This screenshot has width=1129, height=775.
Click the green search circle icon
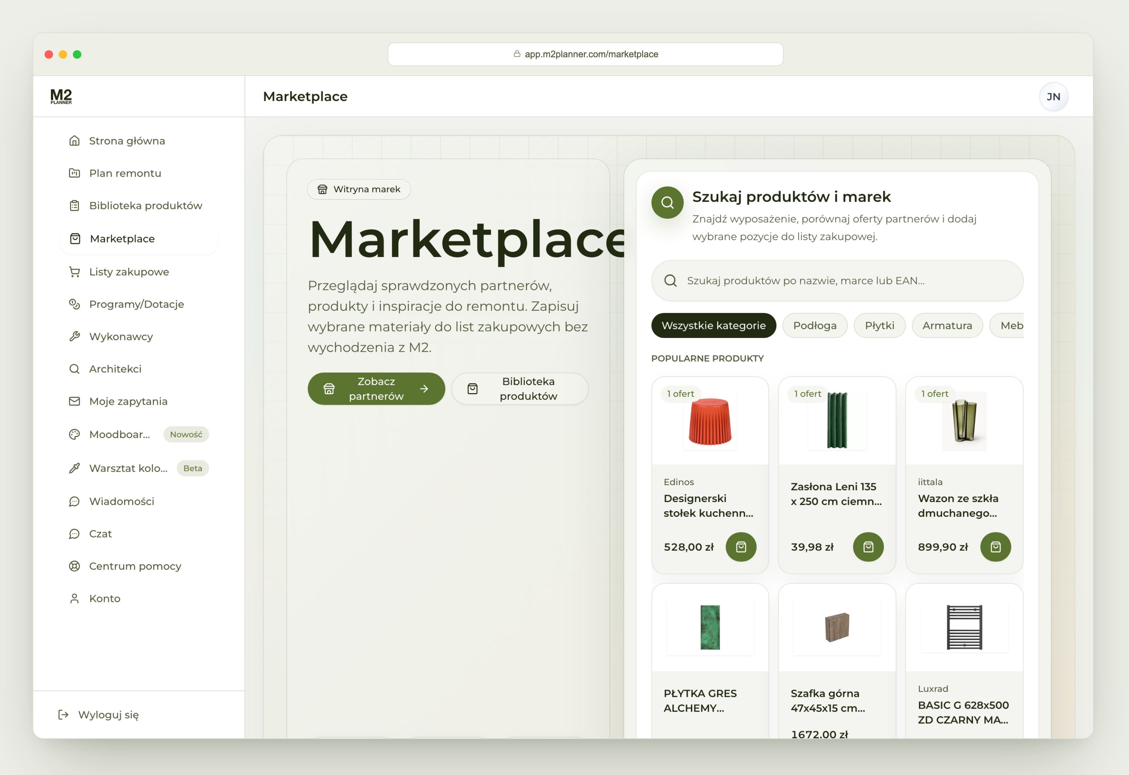click(667, 203)
